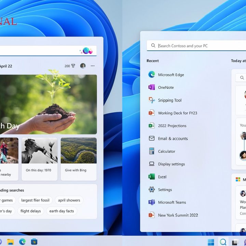This screenshot has height=246, width=246.
Task: Launch Calculator from the Recent list
Action: [x=162, y=151]
